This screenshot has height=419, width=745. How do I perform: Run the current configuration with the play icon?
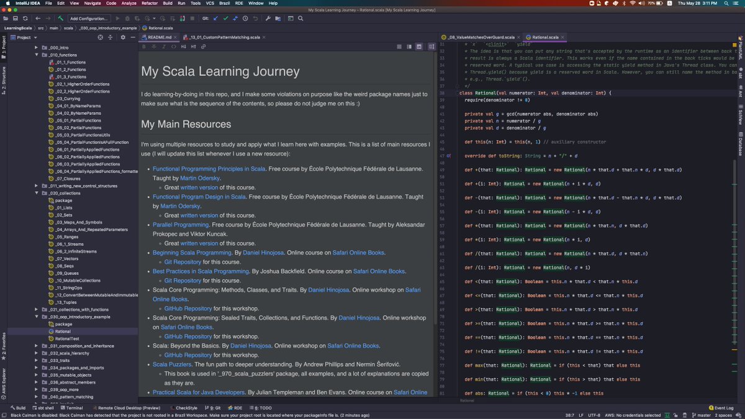[118, 19]
